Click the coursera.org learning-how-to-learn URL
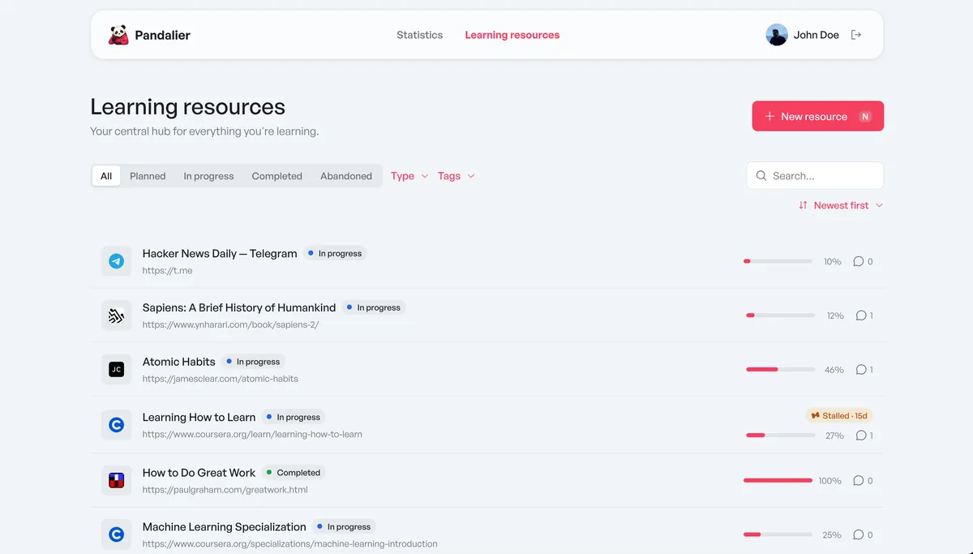Screen dimensions: 973x554 [x=252, y=434]
